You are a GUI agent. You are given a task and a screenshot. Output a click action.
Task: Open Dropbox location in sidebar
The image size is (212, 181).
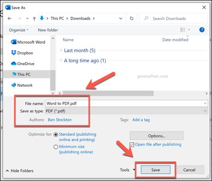pyautogui.click(x=22, y=53)
